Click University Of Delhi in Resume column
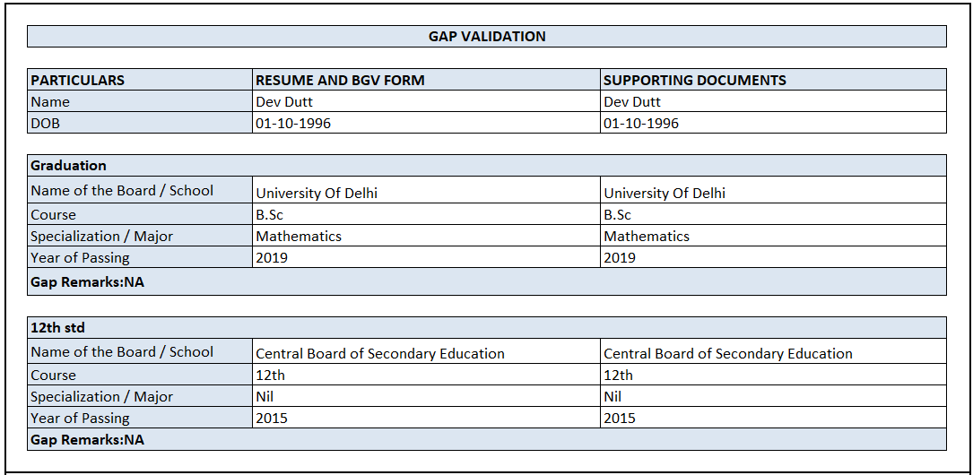Viewport: 973px width, 475px height. pos(317,193)
